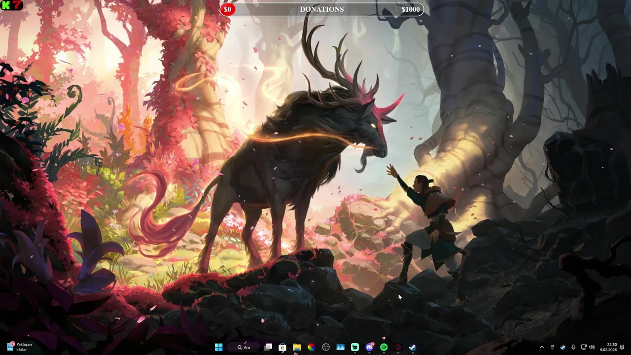Open the Streamlabs green icon in the taskbar
This screenshot has height=355, width=631.
tap(355, 347)
